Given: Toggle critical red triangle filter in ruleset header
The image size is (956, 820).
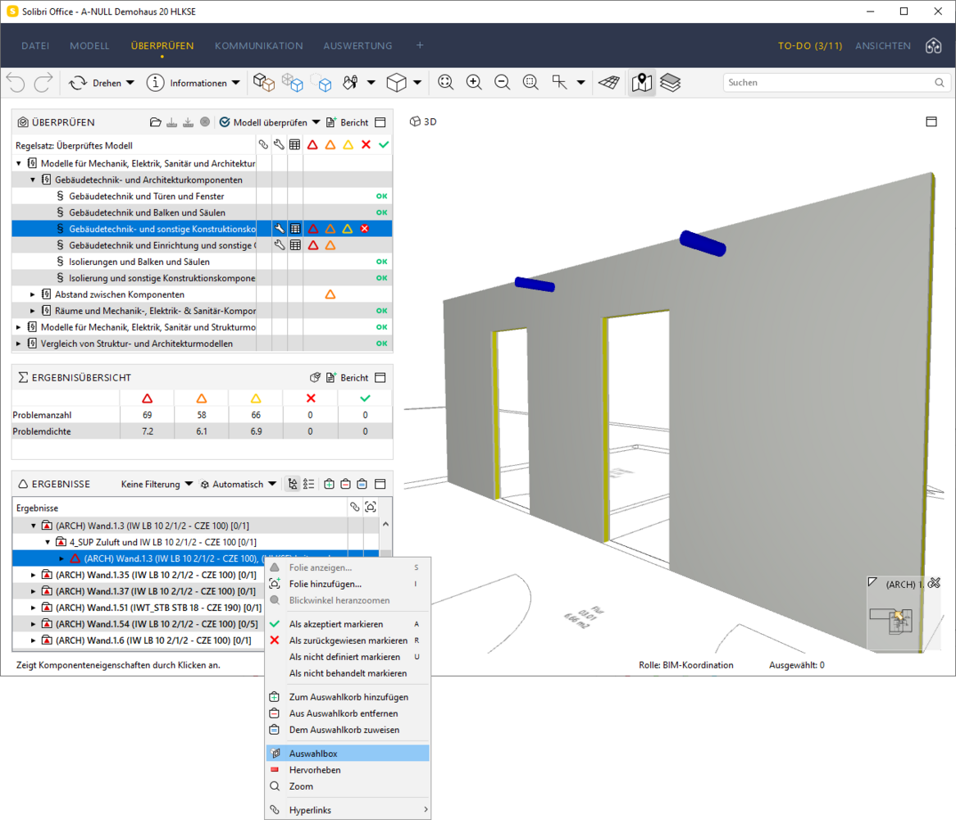Looking at the screenshot, I should [x=312, y=145].
